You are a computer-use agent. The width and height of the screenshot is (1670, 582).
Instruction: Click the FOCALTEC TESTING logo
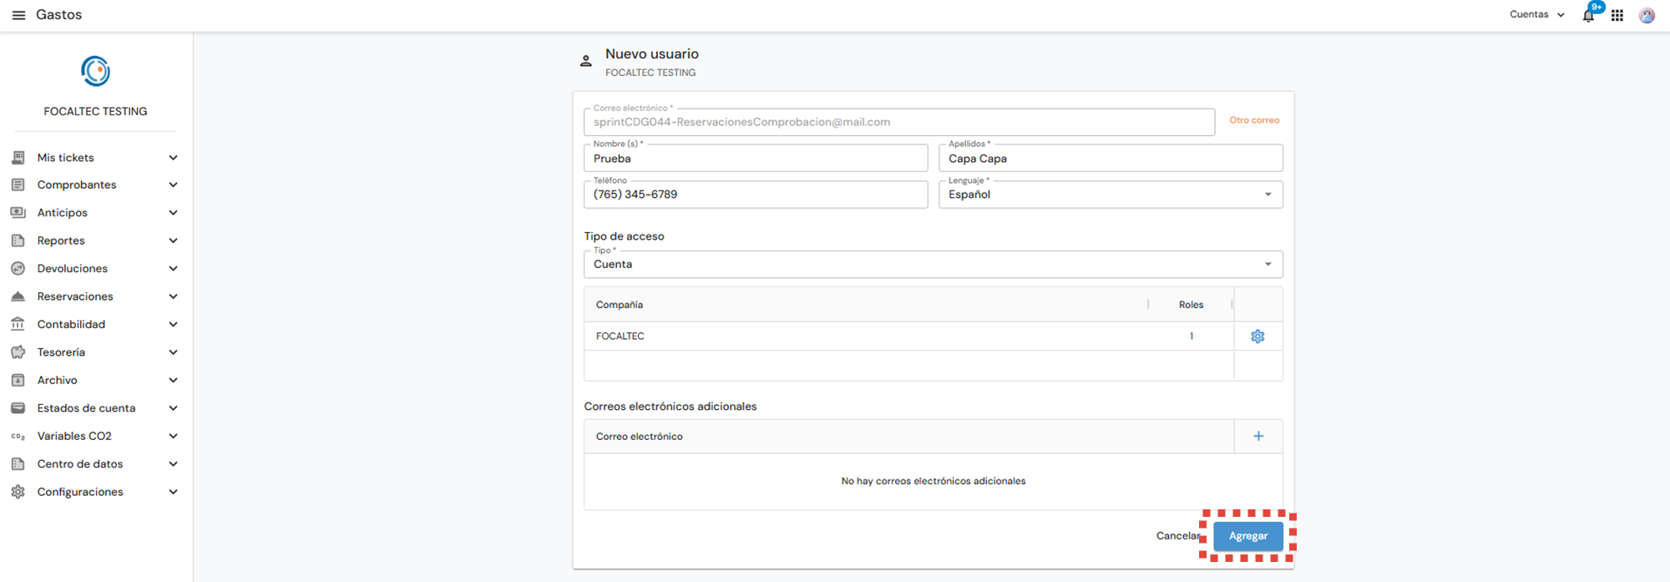(x=95, y=71)
